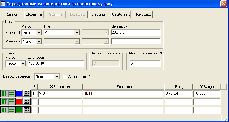Click X Expression cell V(D1)
Screen dimensions: 229x122
click(60, 94)
